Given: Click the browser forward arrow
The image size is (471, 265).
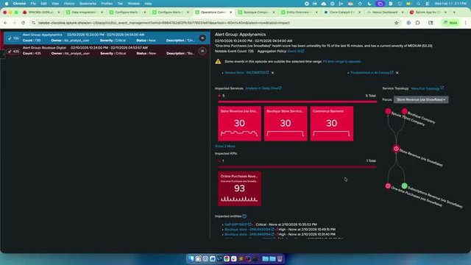Looking at the screenshot, I should 14,23.
